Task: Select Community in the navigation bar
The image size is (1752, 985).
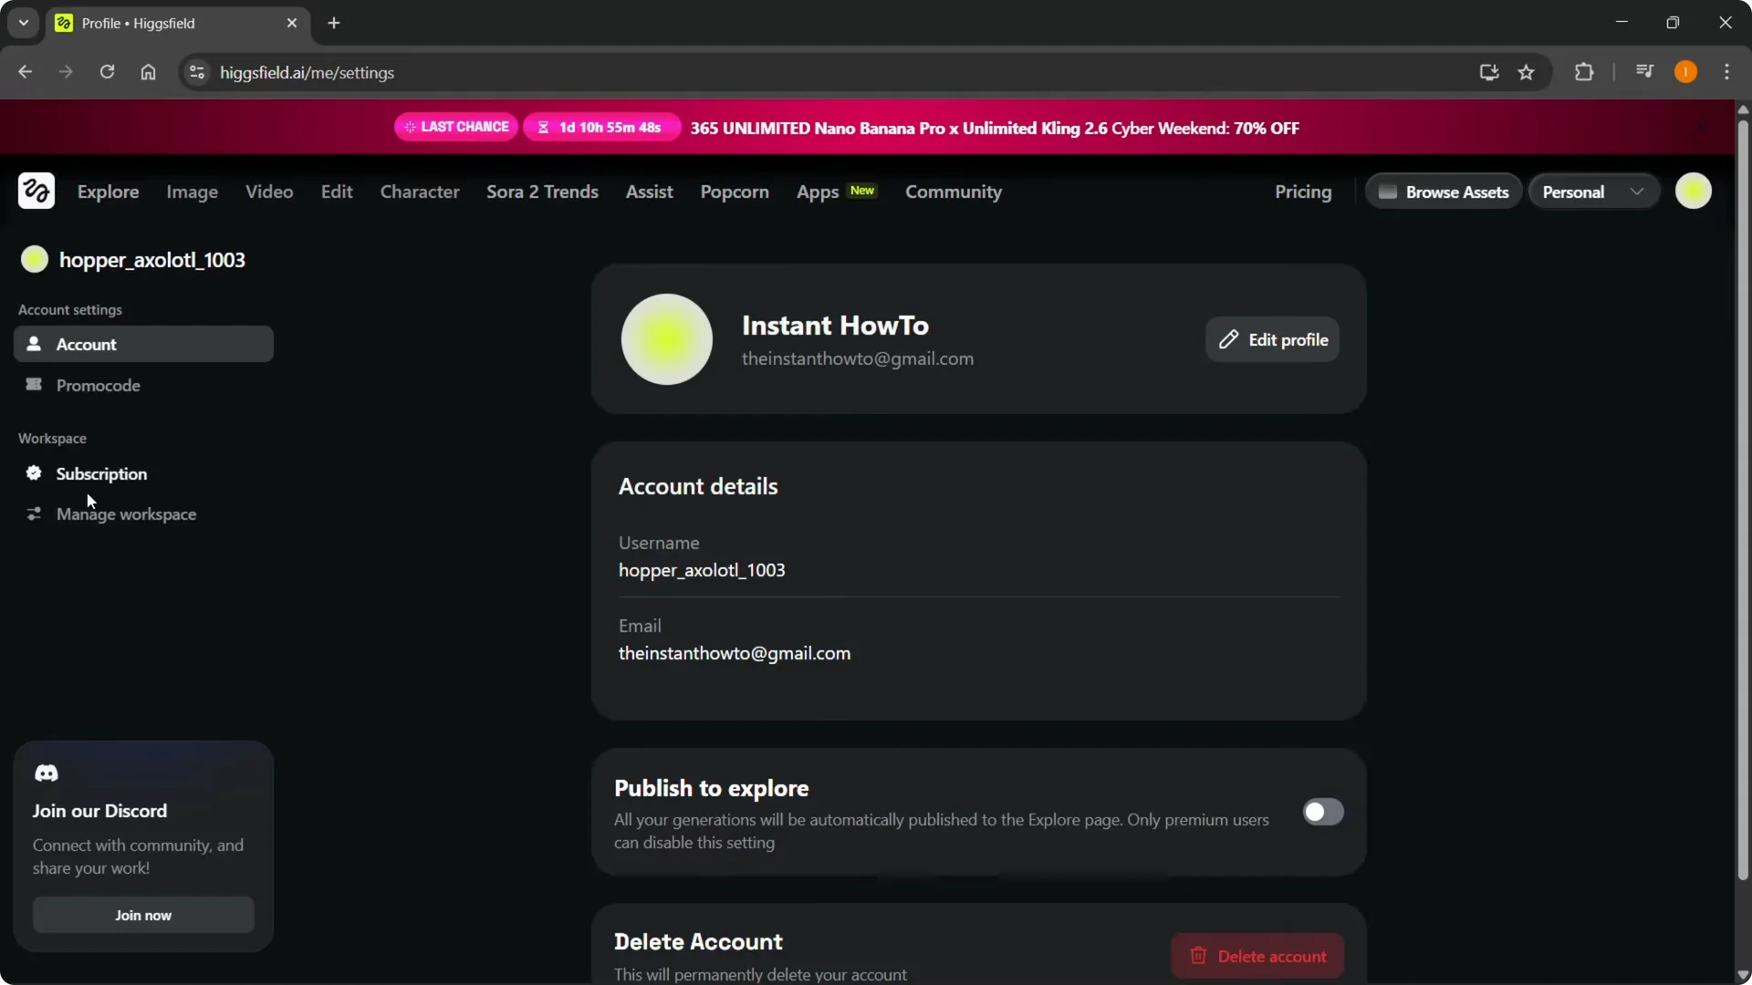Action: [953, 192]
